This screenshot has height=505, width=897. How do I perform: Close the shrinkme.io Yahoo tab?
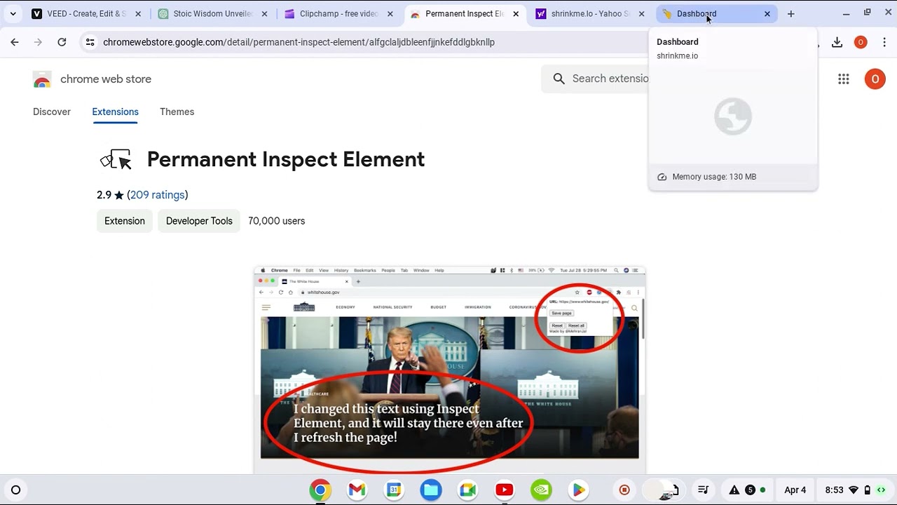point(641,13)
